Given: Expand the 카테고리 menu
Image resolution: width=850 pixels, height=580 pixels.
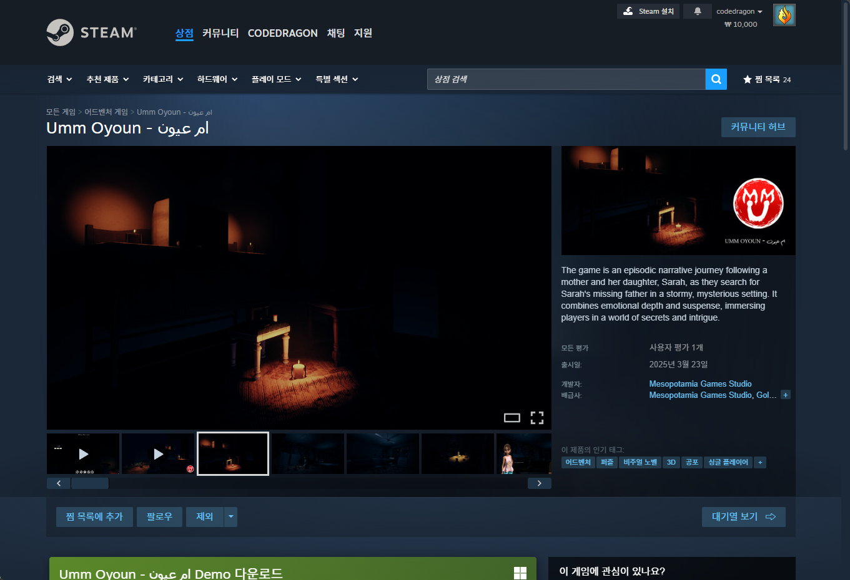Looking at the screenshot, I should pos(163,79).
